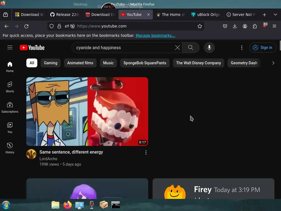281x211 pixels.
Task: Select the Animated films chip
Action: point(80,63)
